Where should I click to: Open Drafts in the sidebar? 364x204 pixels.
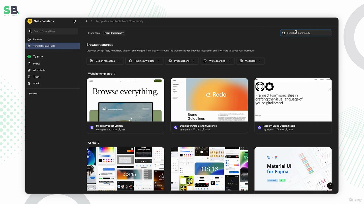(53, 63)
